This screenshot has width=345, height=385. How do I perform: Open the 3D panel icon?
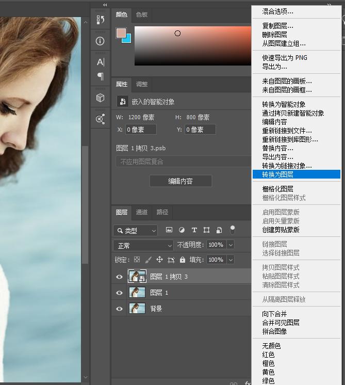101,98
